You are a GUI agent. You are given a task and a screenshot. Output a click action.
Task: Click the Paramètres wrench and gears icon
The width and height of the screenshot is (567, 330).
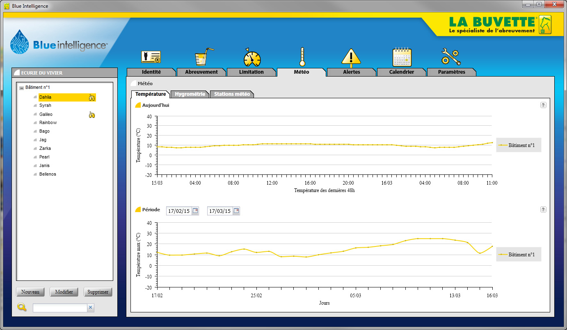coord(450,57)
